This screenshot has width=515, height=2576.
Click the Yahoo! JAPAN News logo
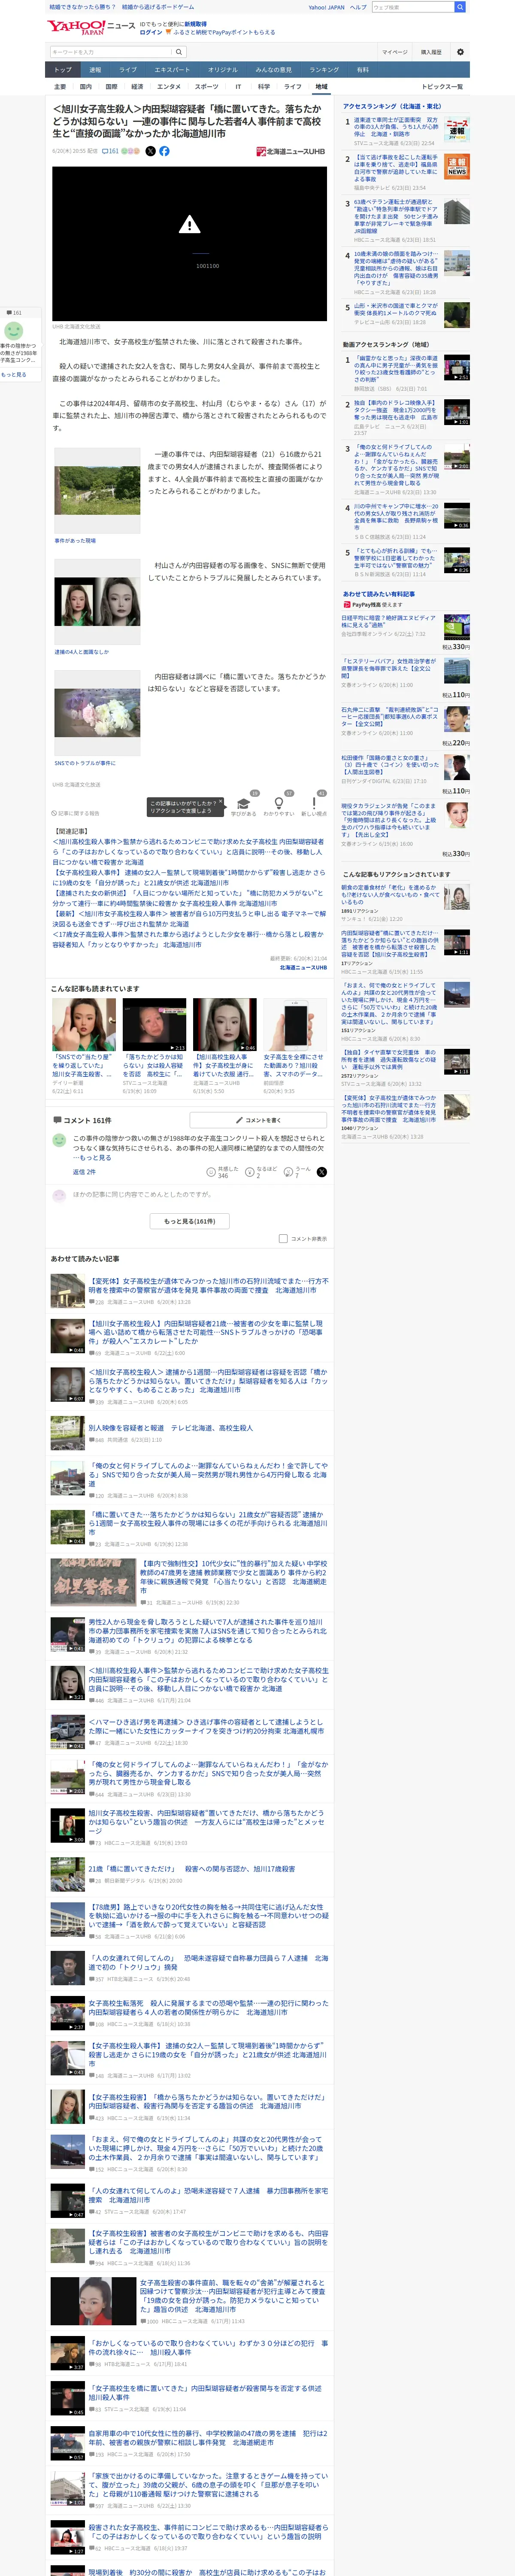(91, 27)
